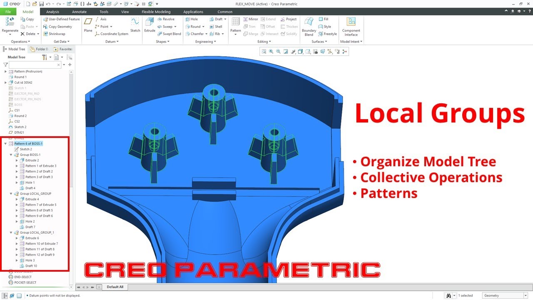Open the File menu

8,12
